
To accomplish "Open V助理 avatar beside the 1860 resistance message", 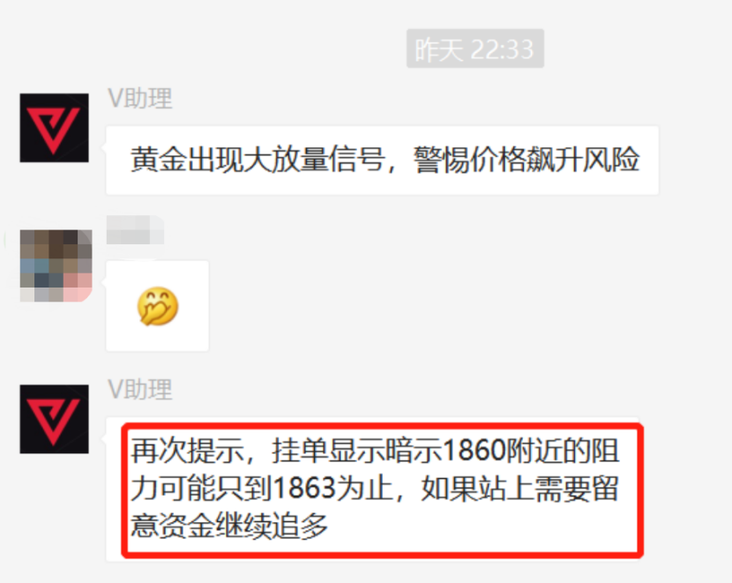I will [x=54, y=419].
